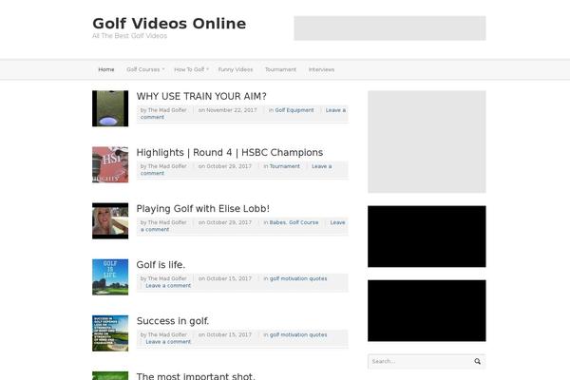The width and height of the screenshot is (570, 380).
Task: Click author The Mad Golfer on Success in golf post
Action: [167, 335]
